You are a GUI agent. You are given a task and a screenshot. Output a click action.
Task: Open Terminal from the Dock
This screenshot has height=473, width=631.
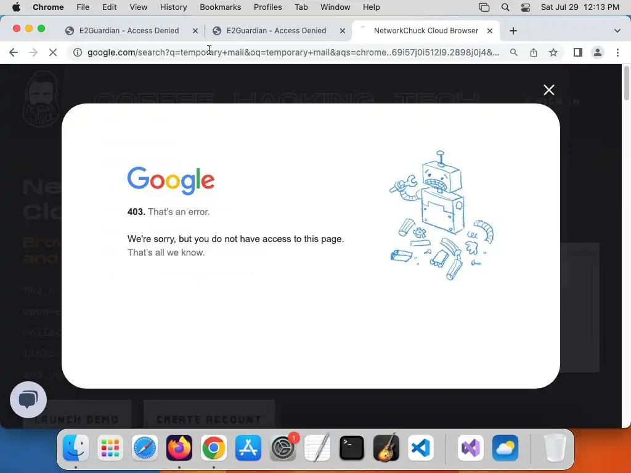coord(352,448)
